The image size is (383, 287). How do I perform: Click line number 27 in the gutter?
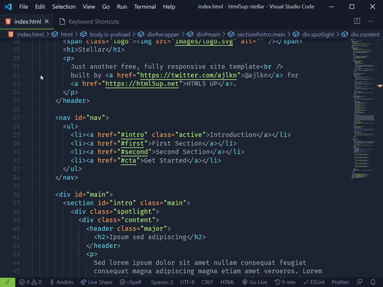click(16, 118)
